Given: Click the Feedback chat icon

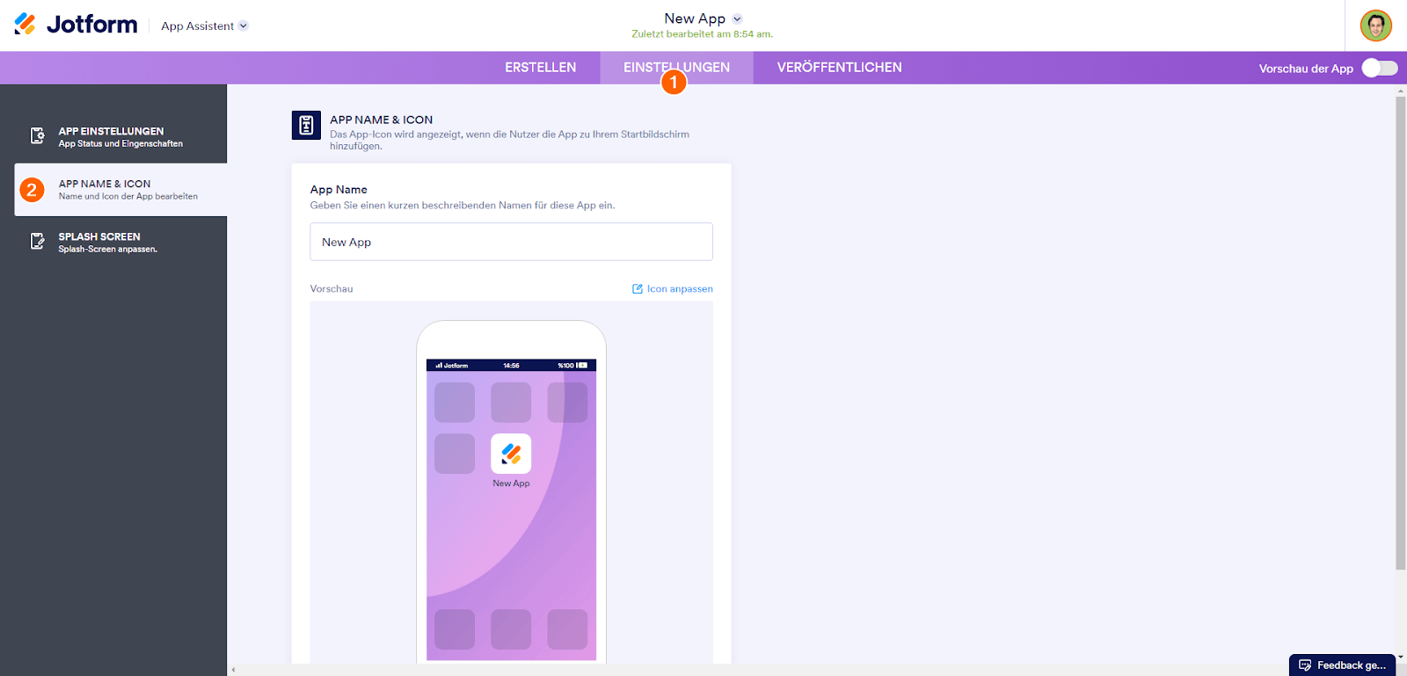Looking at the screenshot, I should [1305, 665].
